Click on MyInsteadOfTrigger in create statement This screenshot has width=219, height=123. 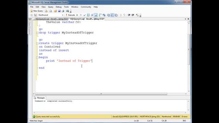pyautogui.click(x=81, y=43)
